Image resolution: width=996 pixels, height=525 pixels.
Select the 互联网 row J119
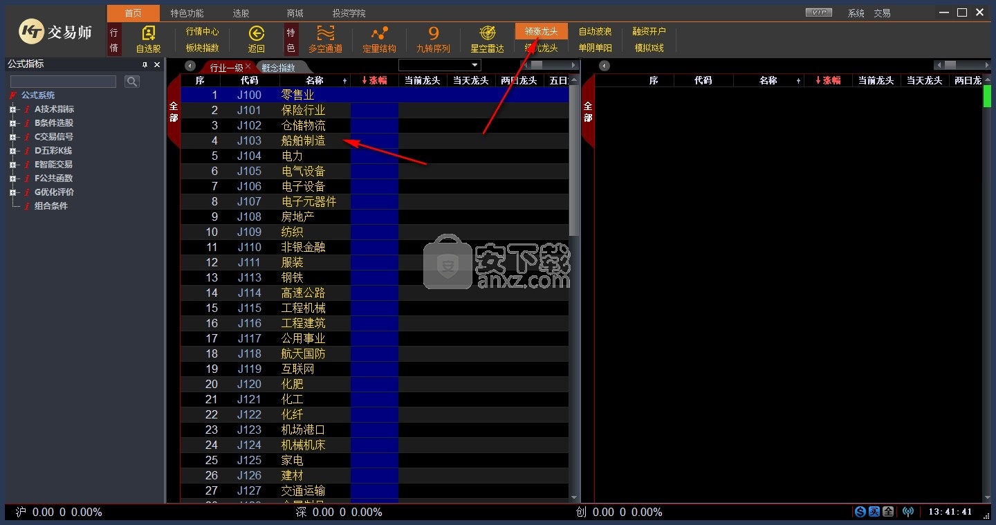(375, 369)
